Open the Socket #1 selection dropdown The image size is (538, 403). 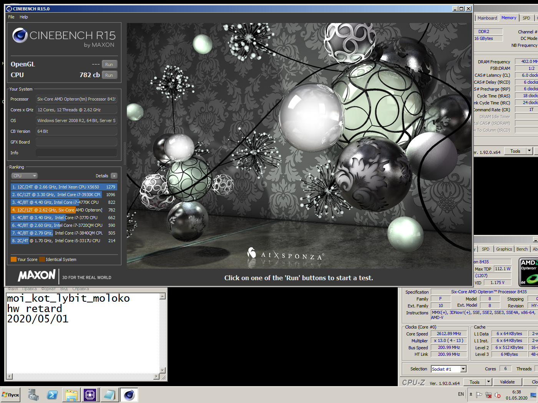448,369
